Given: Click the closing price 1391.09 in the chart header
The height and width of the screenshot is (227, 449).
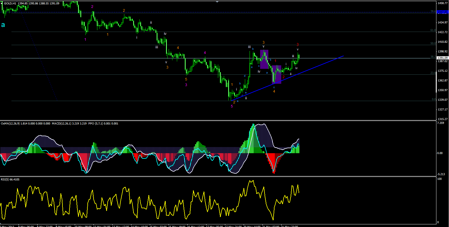Looking at the screenshot, I should [x=55, y=3].
